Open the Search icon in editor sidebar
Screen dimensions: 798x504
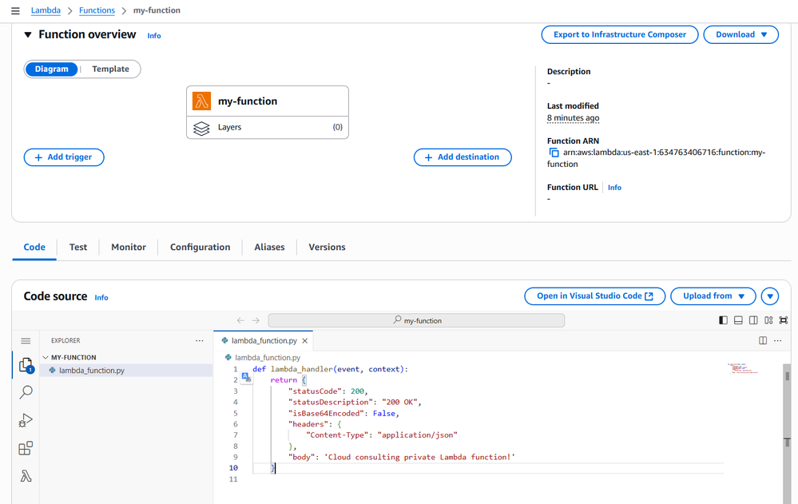(x=26, y=392)
